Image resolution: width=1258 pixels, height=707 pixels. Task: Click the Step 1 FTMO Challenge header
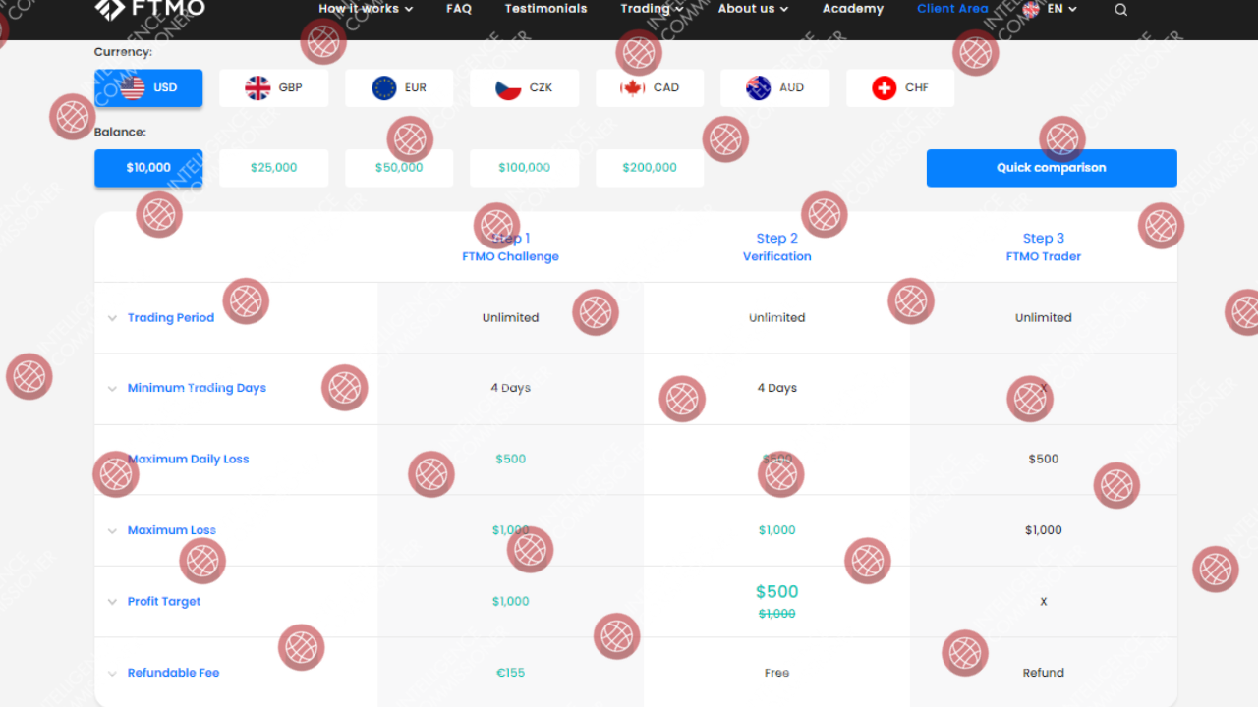pos(510,247)
